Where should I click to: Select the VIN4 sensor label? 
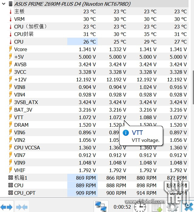pyautogui.click(x=20, y=95)
